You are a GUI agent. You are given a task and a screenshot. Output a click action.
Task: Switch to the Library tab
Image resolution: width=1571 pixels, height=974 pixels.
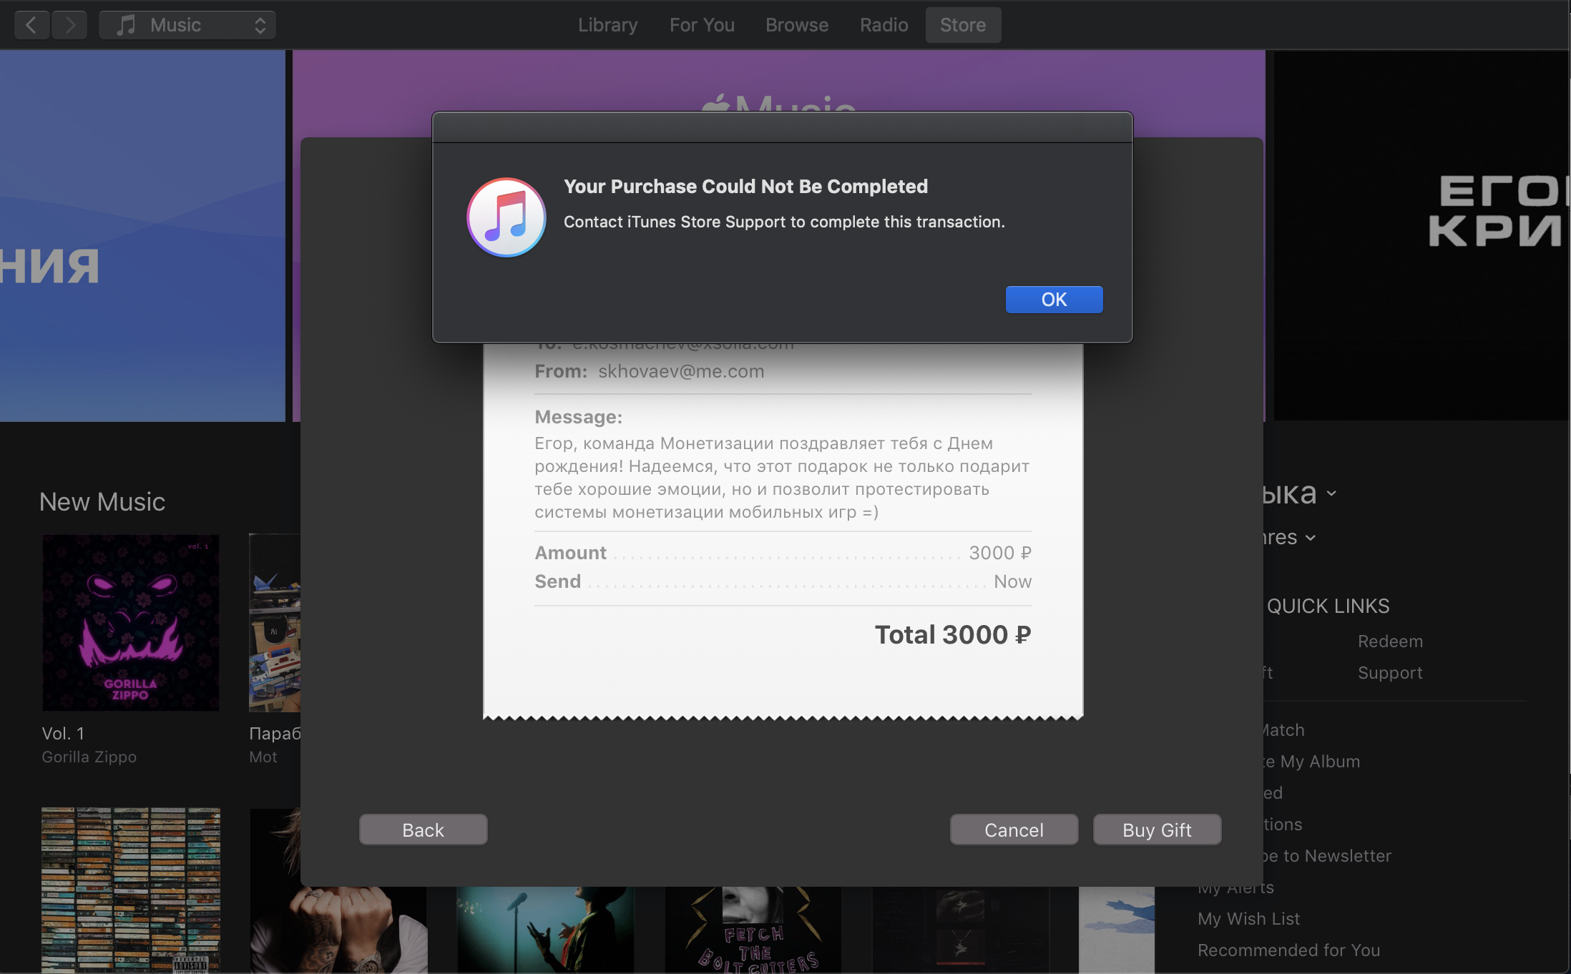pyautogui.click(x=607, y=25)
